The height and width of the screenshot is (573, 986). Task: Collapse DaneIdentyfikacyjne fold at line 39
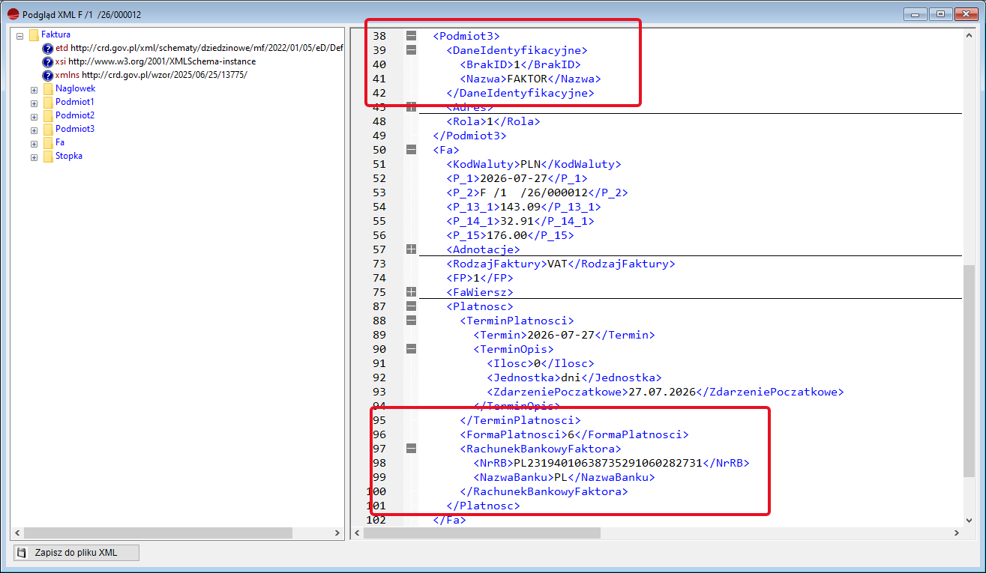411,50
